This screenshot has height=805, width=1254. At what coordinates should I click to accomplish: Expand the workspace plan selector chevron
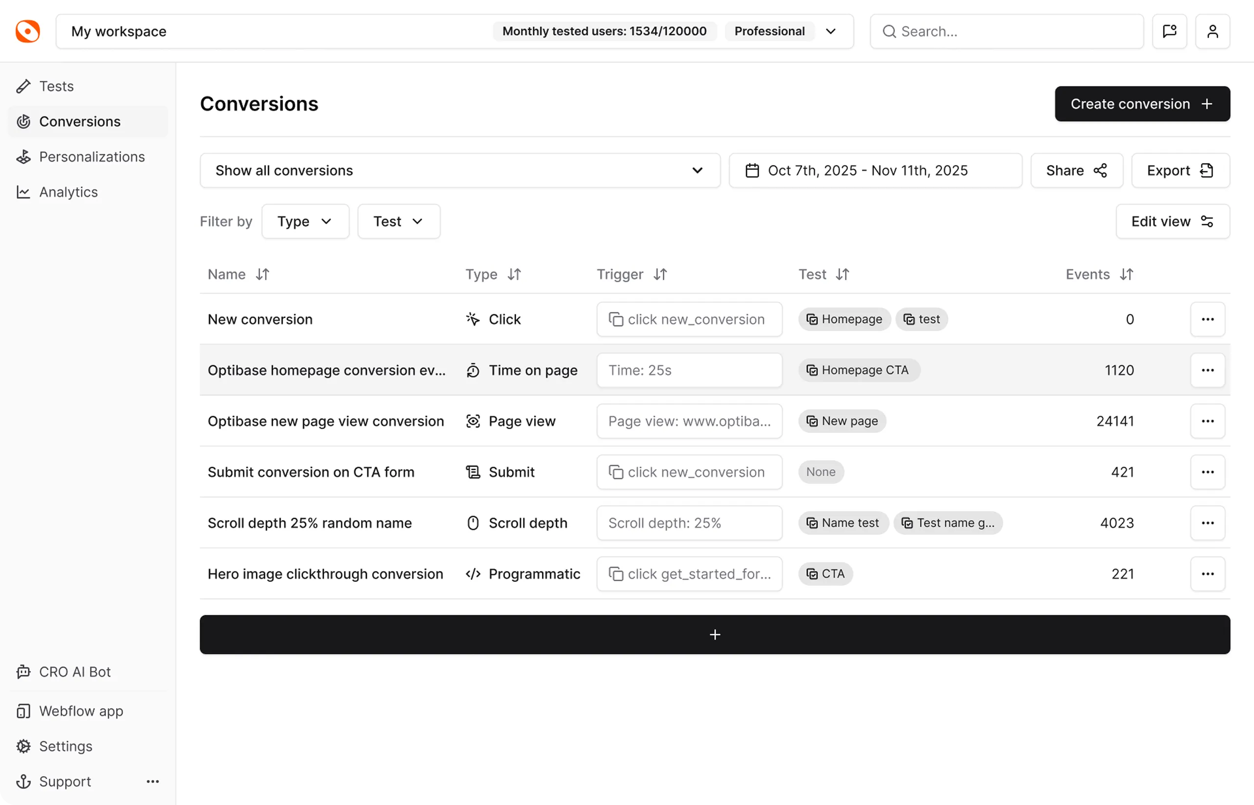click(830, 31)
